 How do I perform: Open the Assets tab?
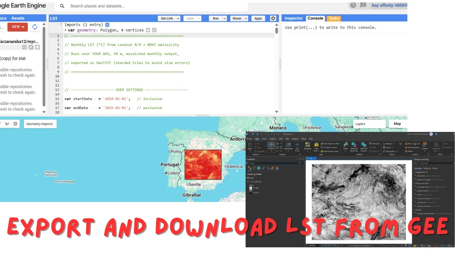tap(18, 18)
